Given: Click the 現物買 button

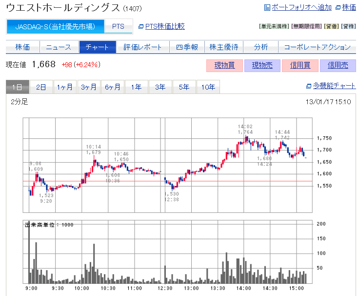Looking at the screenshot, I should [224, 66].
